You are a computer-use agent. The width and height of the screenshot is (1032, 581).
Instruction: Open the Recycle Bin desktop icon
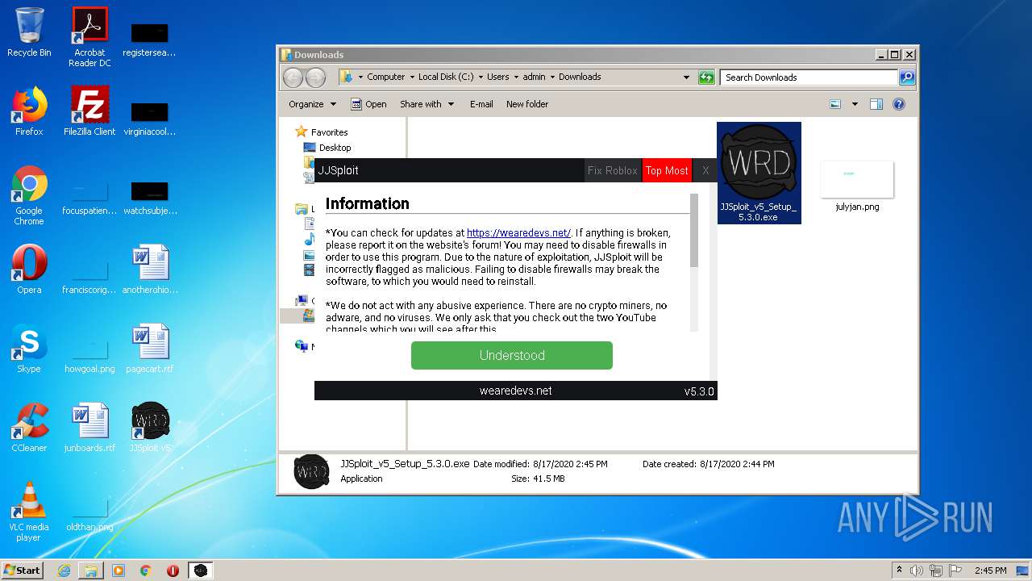click(x=29, y=32)
